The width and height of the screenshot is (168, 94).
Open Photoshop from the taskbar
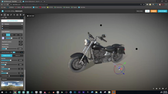point(75,92)
